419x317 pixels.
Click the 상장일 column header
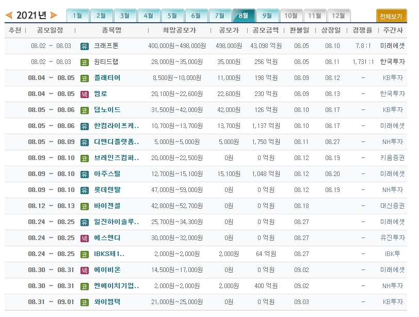click(x=331, y=30)
